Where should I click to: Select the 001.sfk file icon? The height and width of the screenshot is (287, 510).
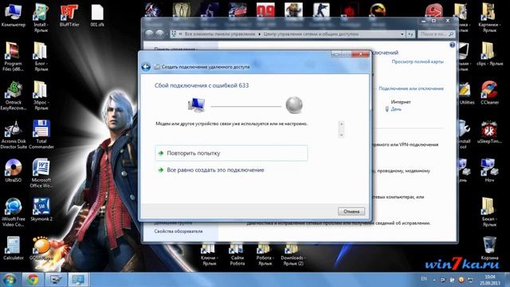point(97,15)
